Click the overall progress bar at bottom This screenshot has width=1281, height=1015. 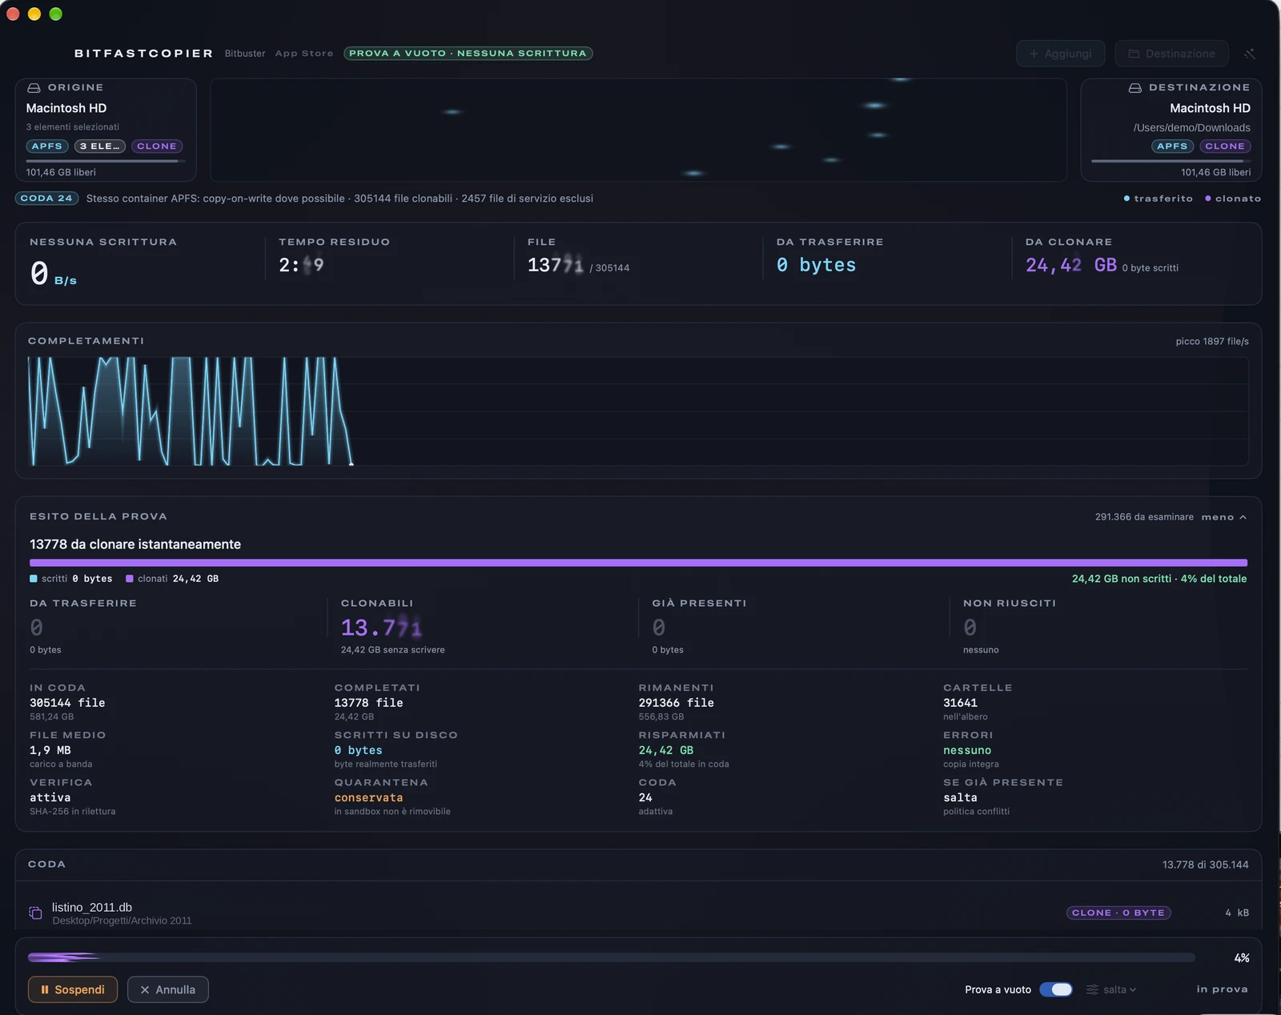tap(612, 957)
